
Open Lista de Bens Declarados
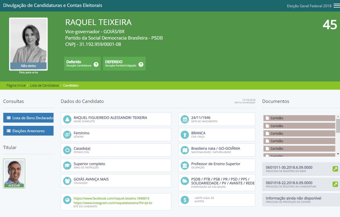28,118
